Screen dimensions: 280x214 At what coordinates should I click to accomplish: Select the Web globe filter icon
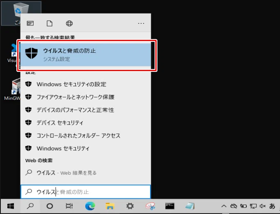tap(69, 23)
